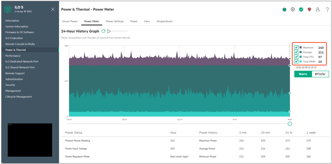Image resolution: width=332 pixels, height=164 pixels.
Task: Select the Watts unit button
Action: (x=303, y=74)
